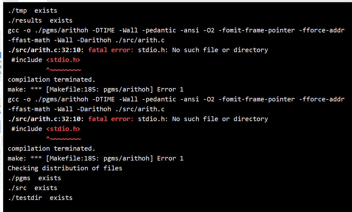
Task: Click the last "make: ***" error line
Action: 96,158
